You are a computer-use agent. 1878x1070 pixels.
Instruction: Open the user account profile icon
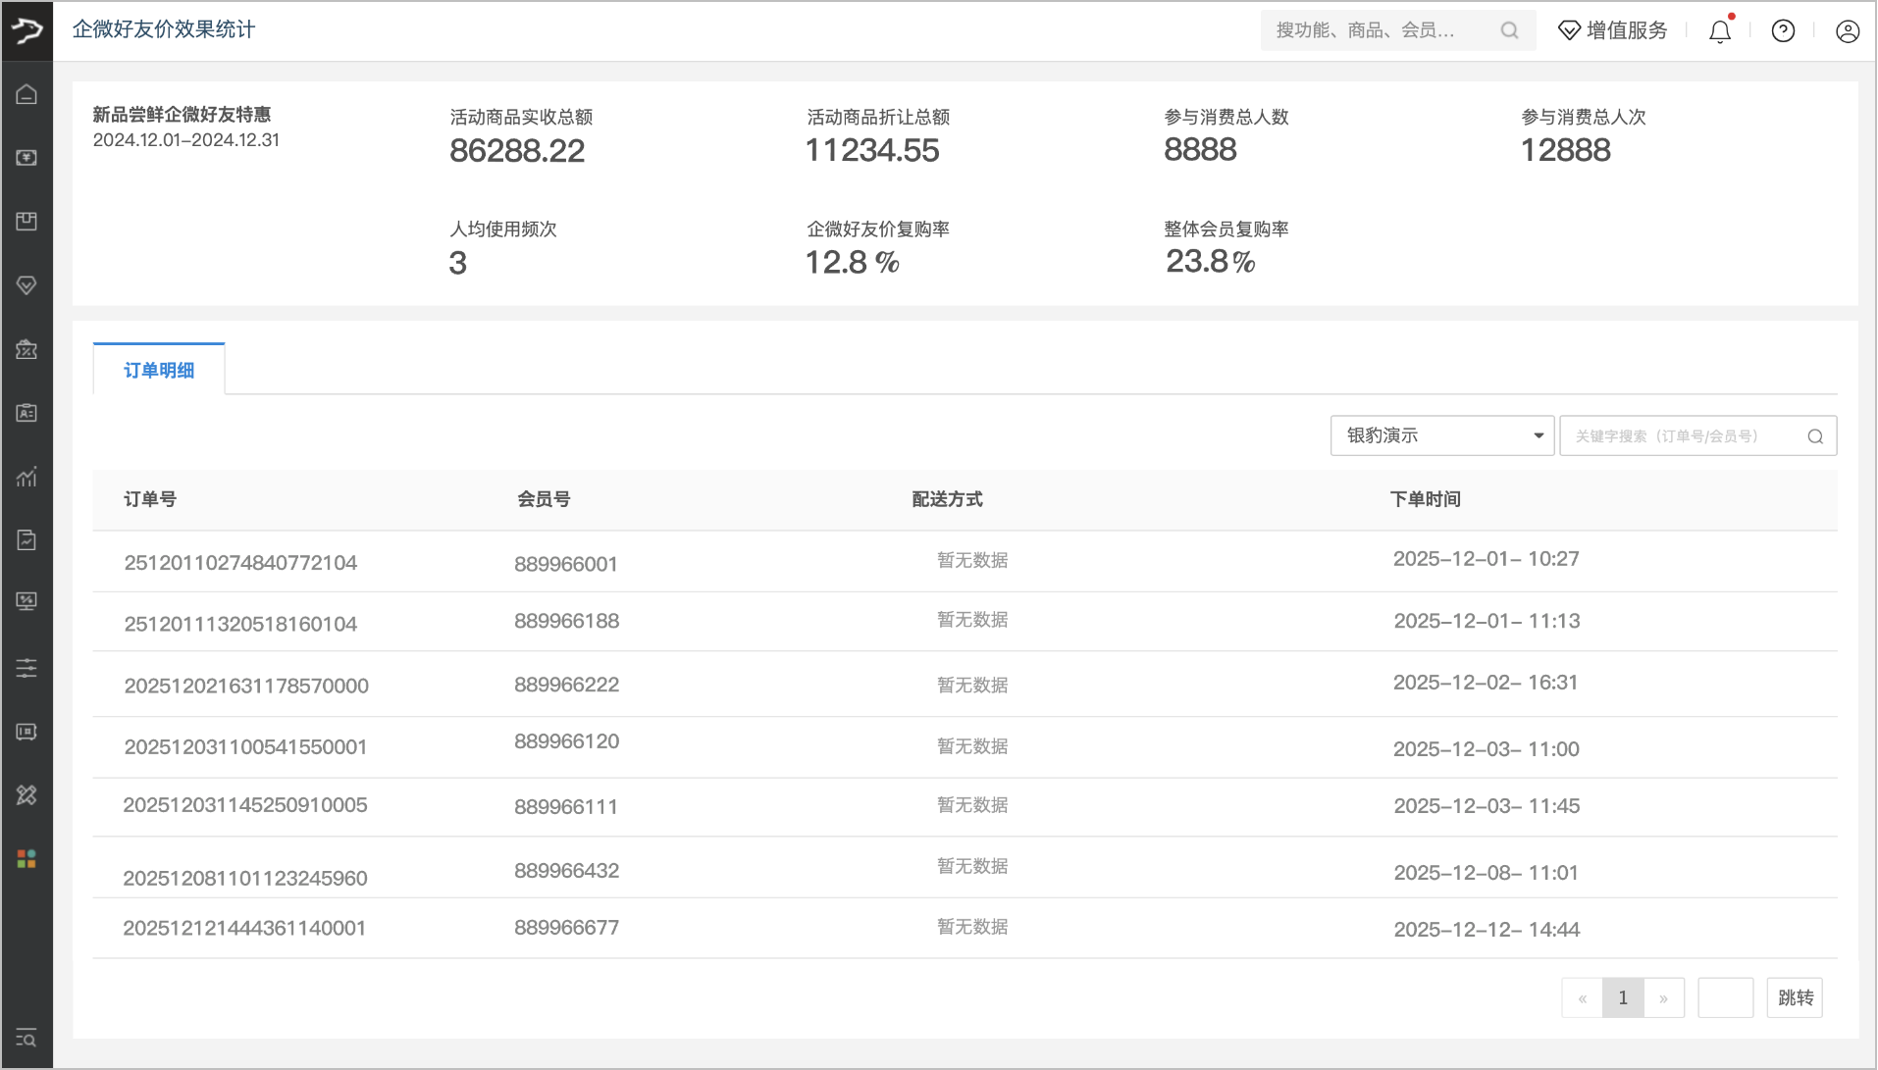pyautogui.click(x=1847, y=31)
